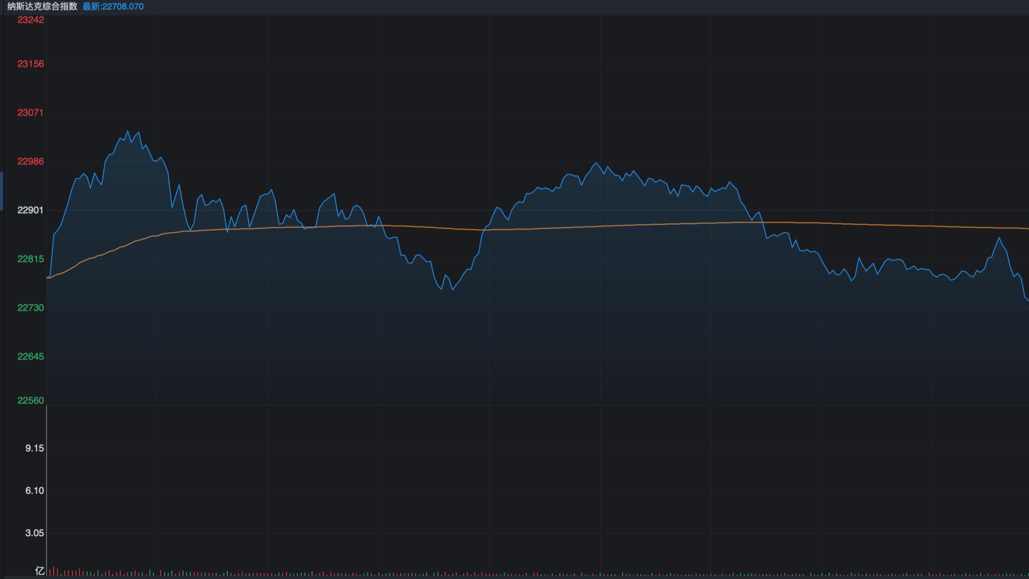Viewport: 1029px width, 579px height.
Task: Click the last point of blue price line
Action: pos(1027,300)
